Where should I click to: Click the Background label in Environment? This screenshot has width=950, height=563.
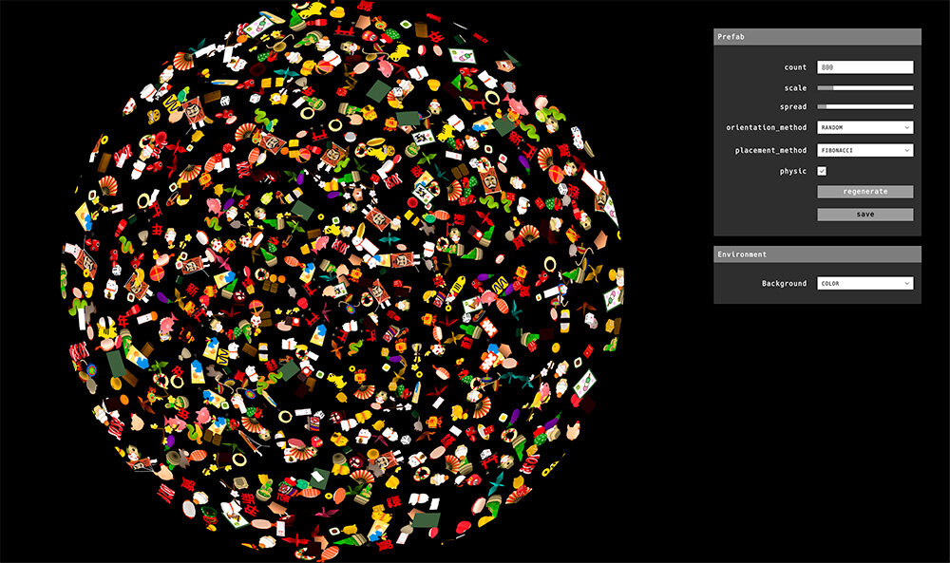point(784,283)
